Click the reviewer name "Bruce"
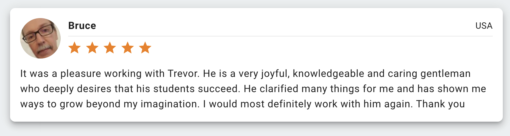This screenshot has width=510, height=136. (82, 26)
